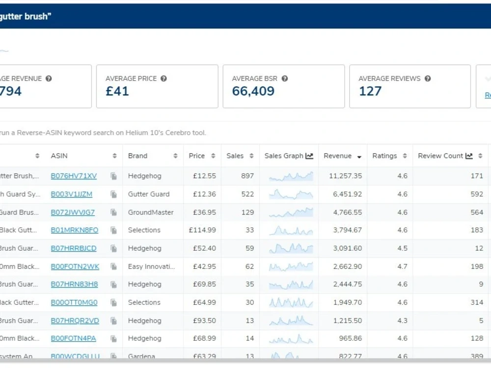View sales graph for GroundMaster row
The image size is (491, 368).
pos(291,212)
